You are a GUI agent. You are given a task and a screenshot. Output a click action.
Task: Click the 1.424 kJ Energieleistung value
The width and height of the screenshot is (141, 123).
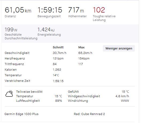[46, 29]
